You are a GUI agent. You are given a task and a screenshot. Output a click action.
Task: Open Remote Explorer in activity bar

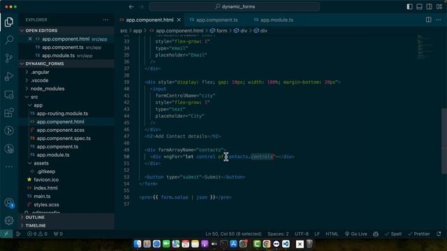click(x=9, y=95)
